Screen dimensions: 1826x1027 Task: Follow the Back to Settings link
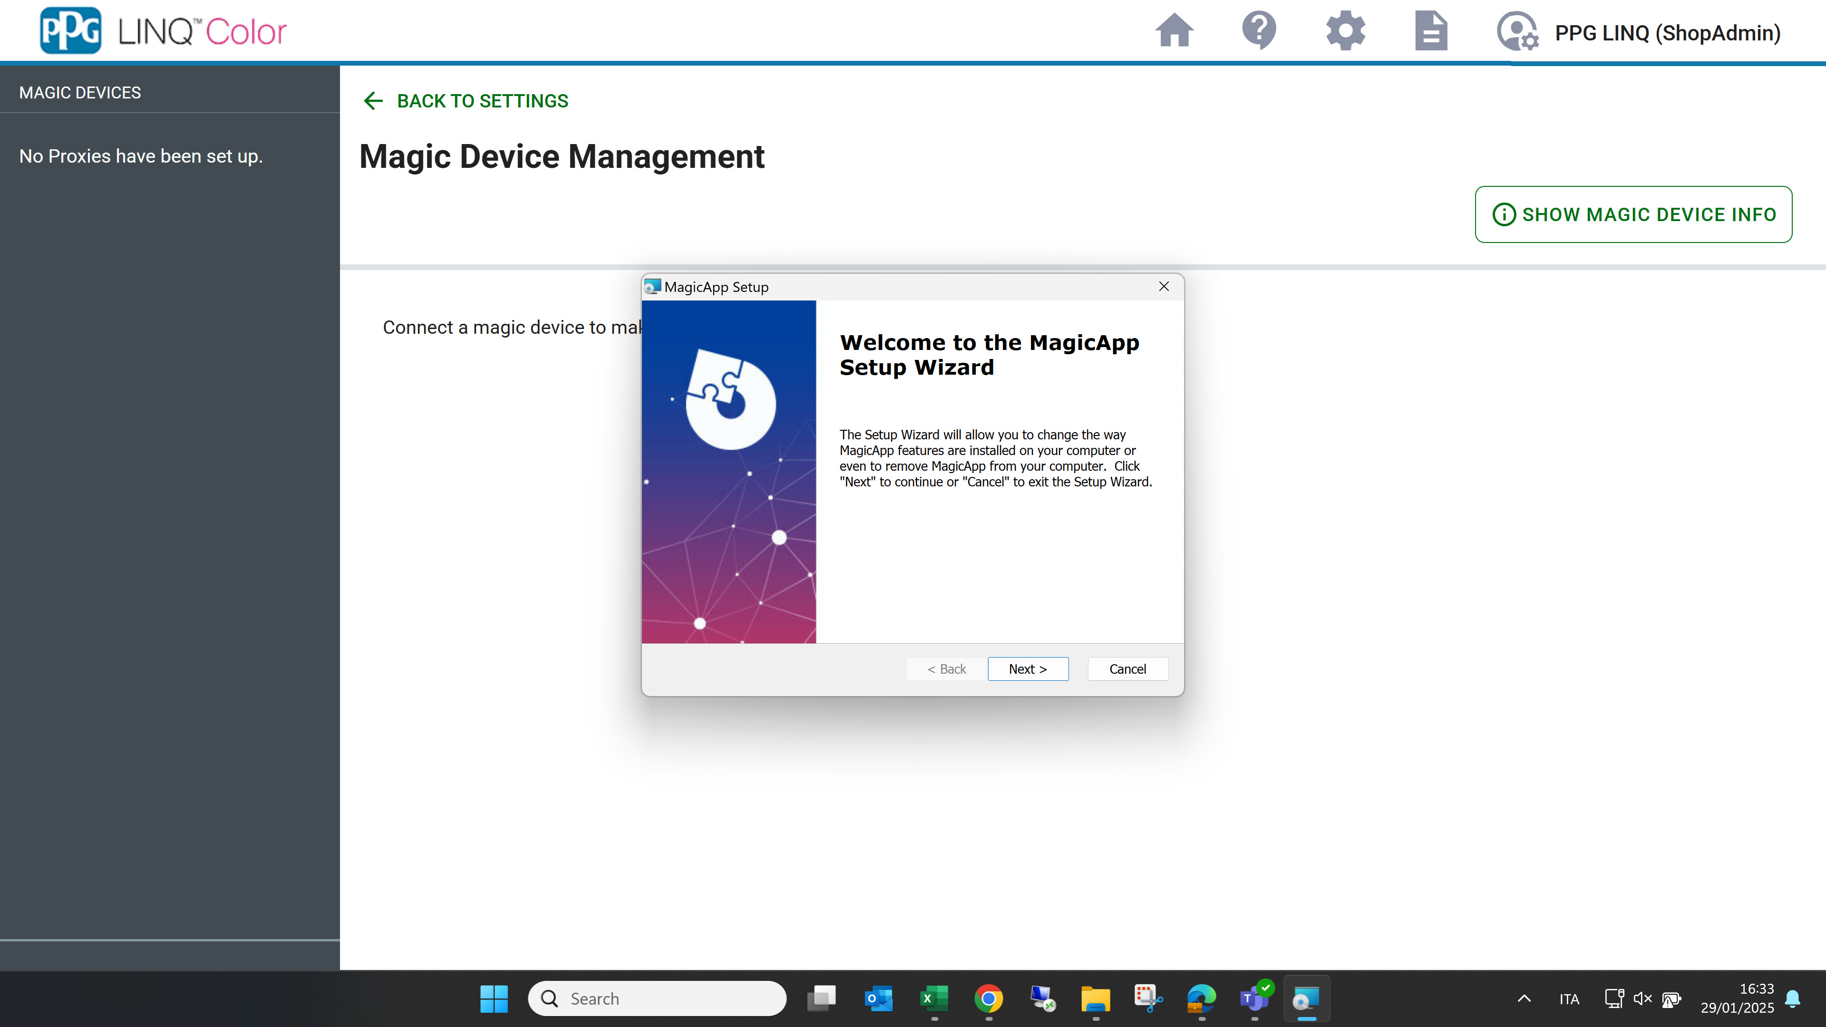[482, 101]
